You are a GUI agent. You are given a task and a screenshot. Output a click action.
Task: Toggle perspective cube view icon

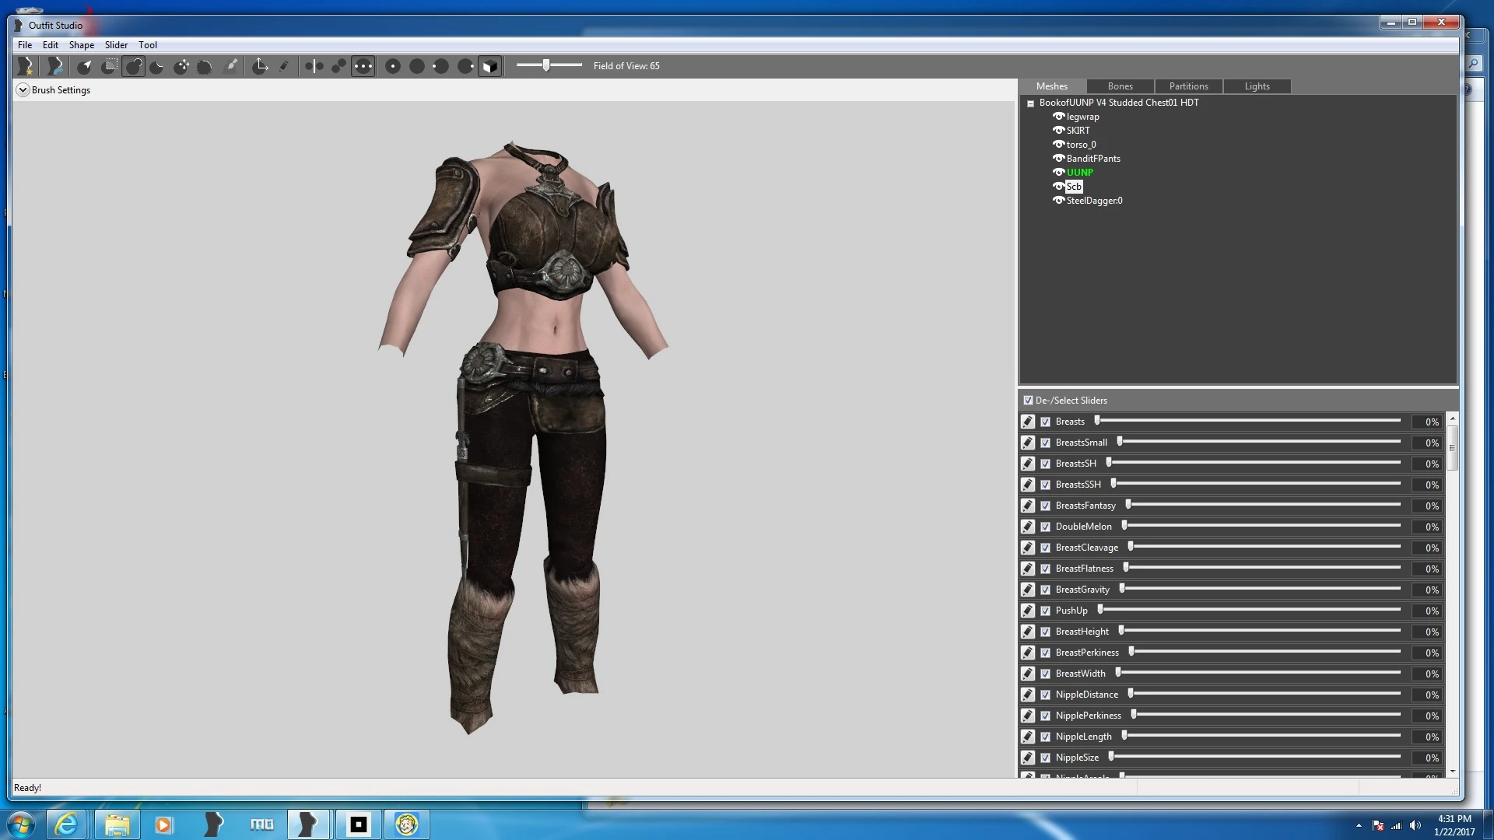(x=489, y=66)
